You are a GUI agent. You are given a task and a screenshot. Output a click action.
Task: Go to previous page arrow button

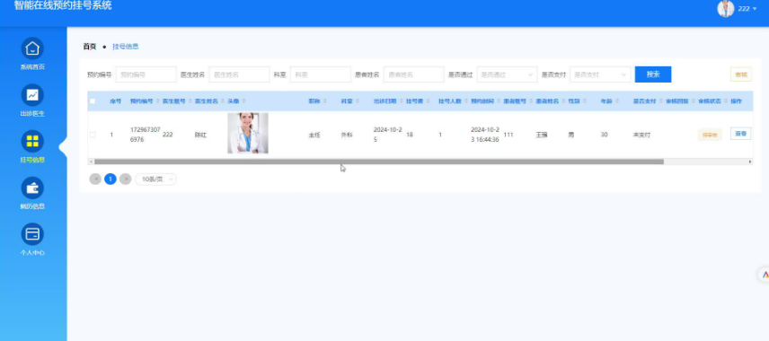[95, 179]
